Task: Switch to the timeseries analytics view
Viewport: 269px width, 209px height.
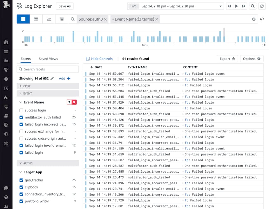Action: (49, 19)
